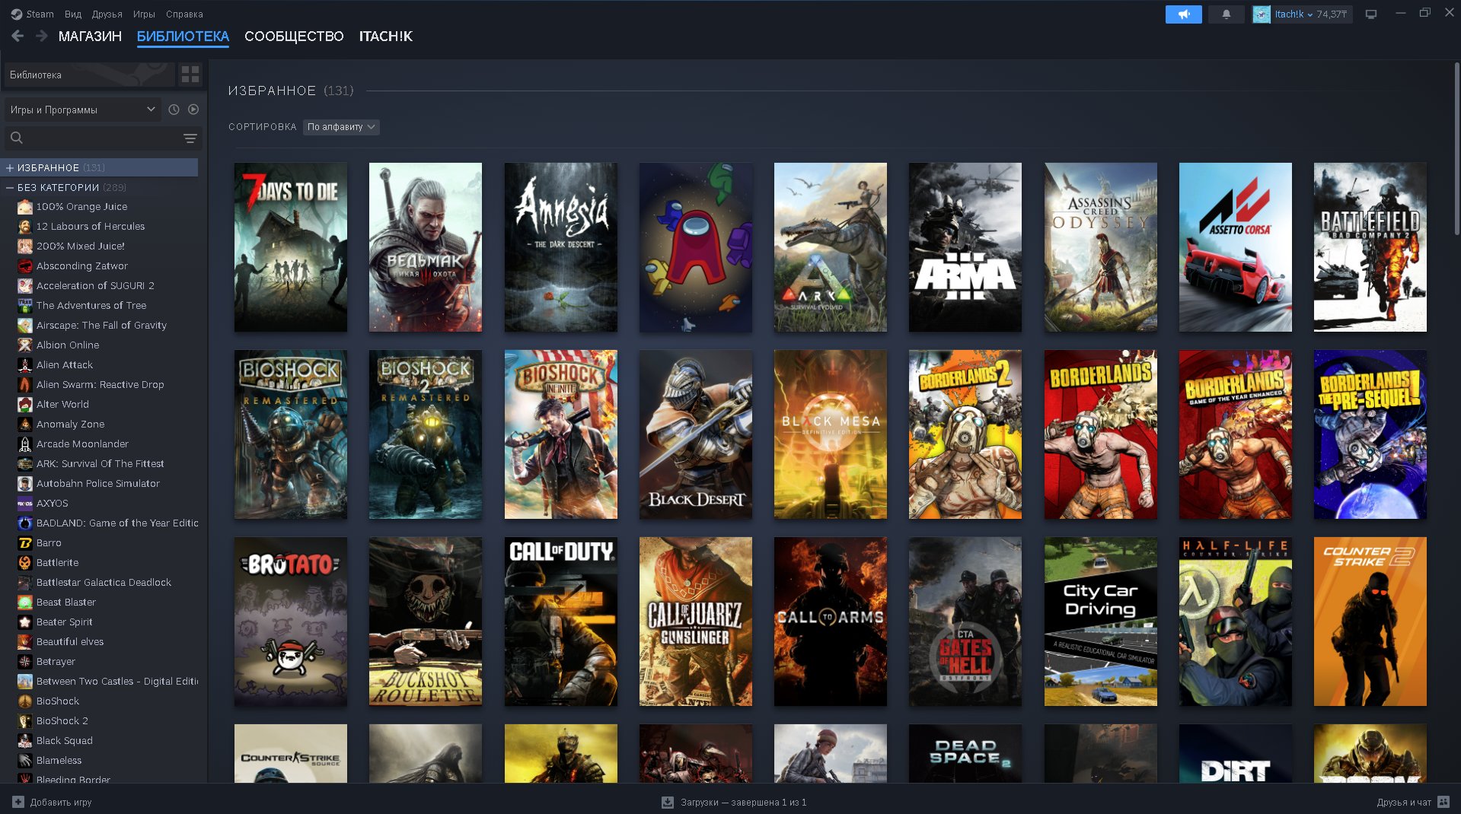Image resolution: width=1461 pixels, height=814 pixels.
Task: Click the Add Game plus icon
Action: (18, 802)
